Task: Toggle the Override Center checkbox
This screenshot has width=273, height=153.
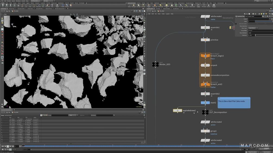Action: point(236,24)
